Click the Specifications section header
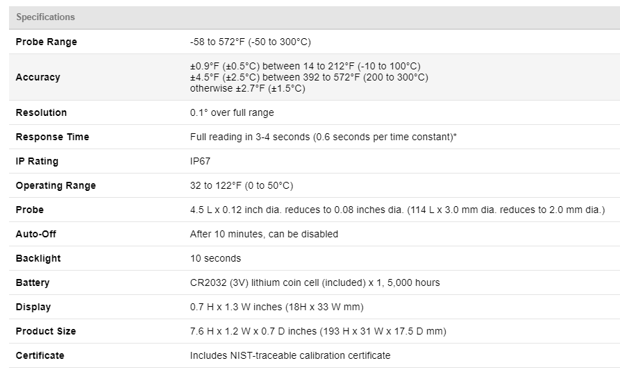 coord(46,17)
